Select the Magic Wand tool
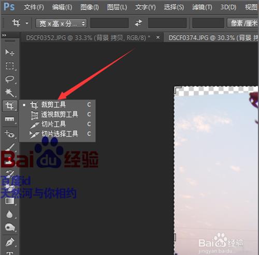 click(10, 93)
